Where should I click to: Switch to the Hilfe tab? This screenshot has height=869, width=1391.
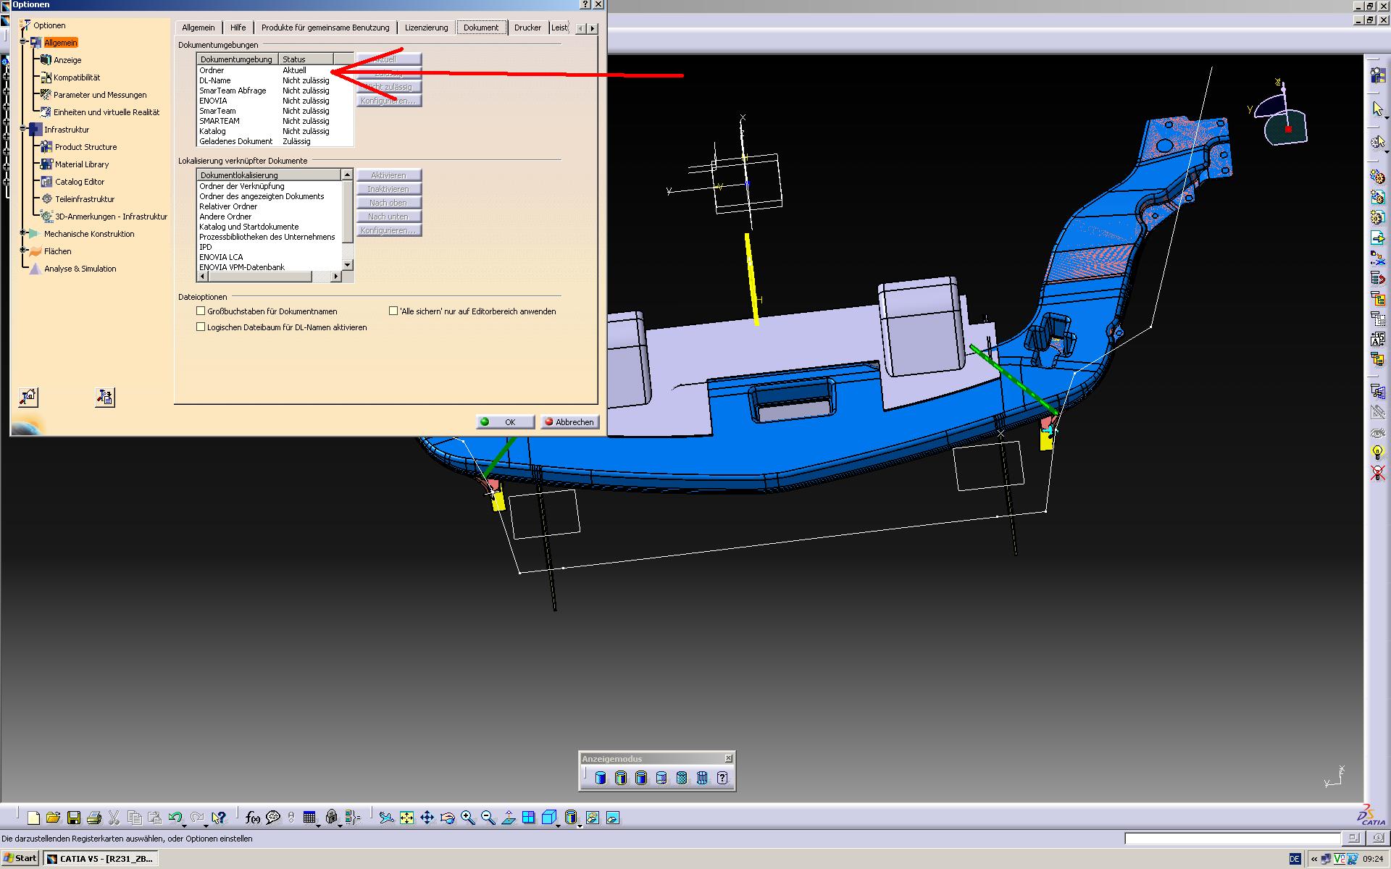pos(238,28)
